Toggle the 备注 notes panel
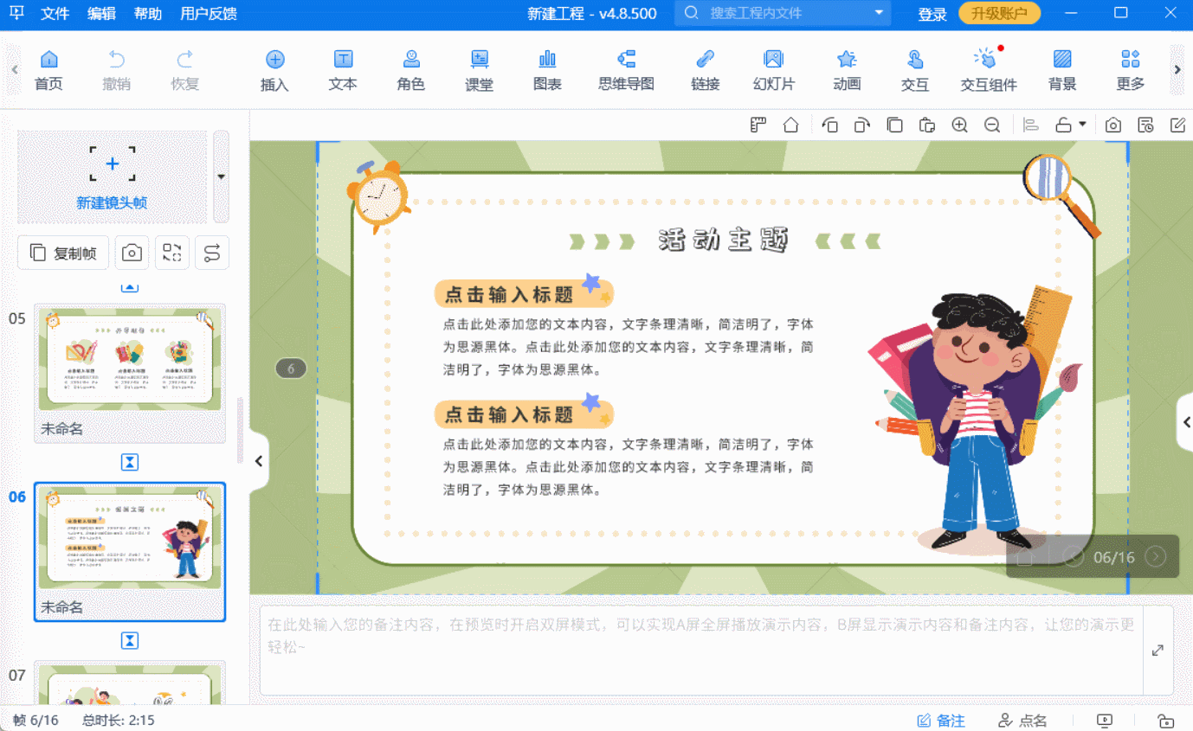 coord(941,721)
